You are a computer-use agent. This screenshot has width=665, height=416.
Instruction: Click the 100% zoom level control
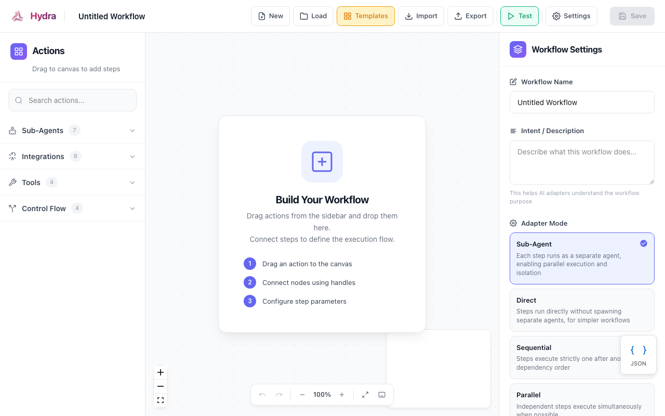[x=322, y=395]
